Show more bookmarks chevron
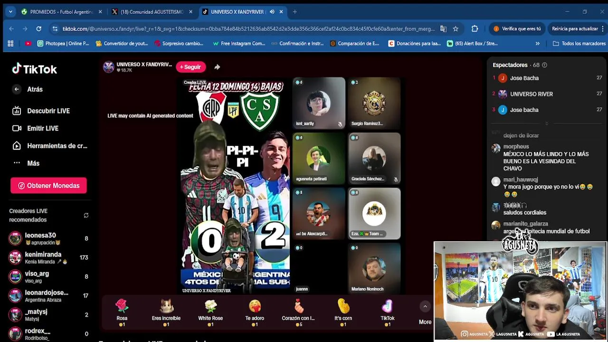Screen dimensions: 608x342 [x=537, y=44]
